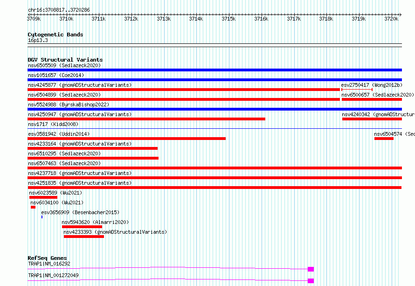
Task: Click the Cytogenetic Bands track title
Action: coord(55,35)
